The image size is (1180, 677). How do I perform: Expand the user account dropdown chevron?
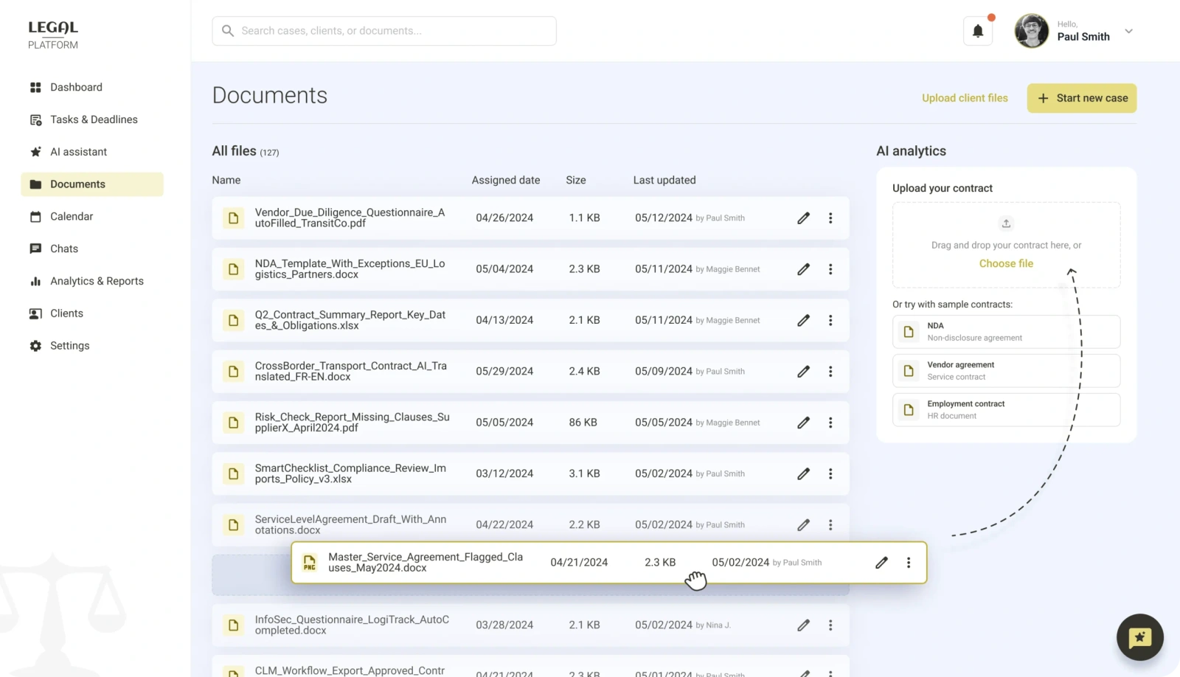click(1128, 31)
